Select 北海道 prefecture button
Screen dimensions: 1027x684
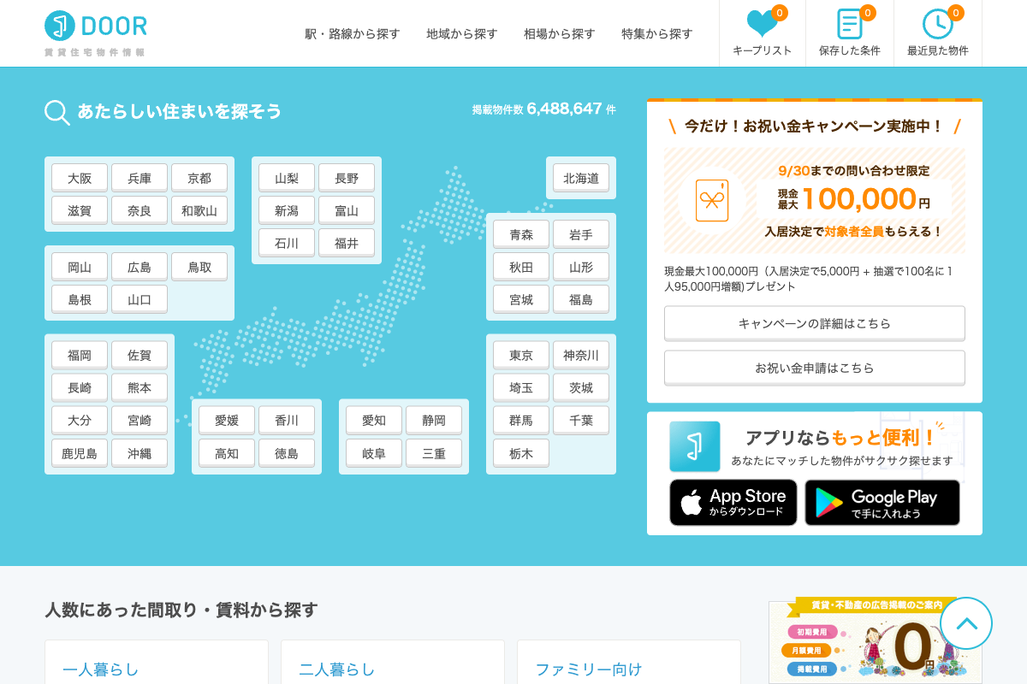point(581,178)
